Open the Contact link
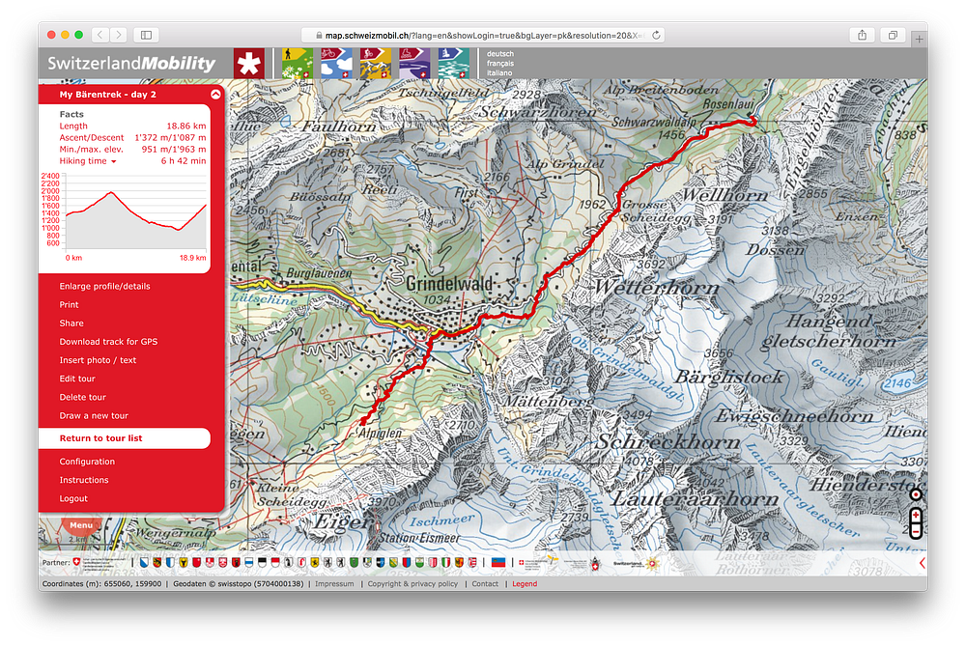Viewport: 966px width, 646px height. pos(485,584)
